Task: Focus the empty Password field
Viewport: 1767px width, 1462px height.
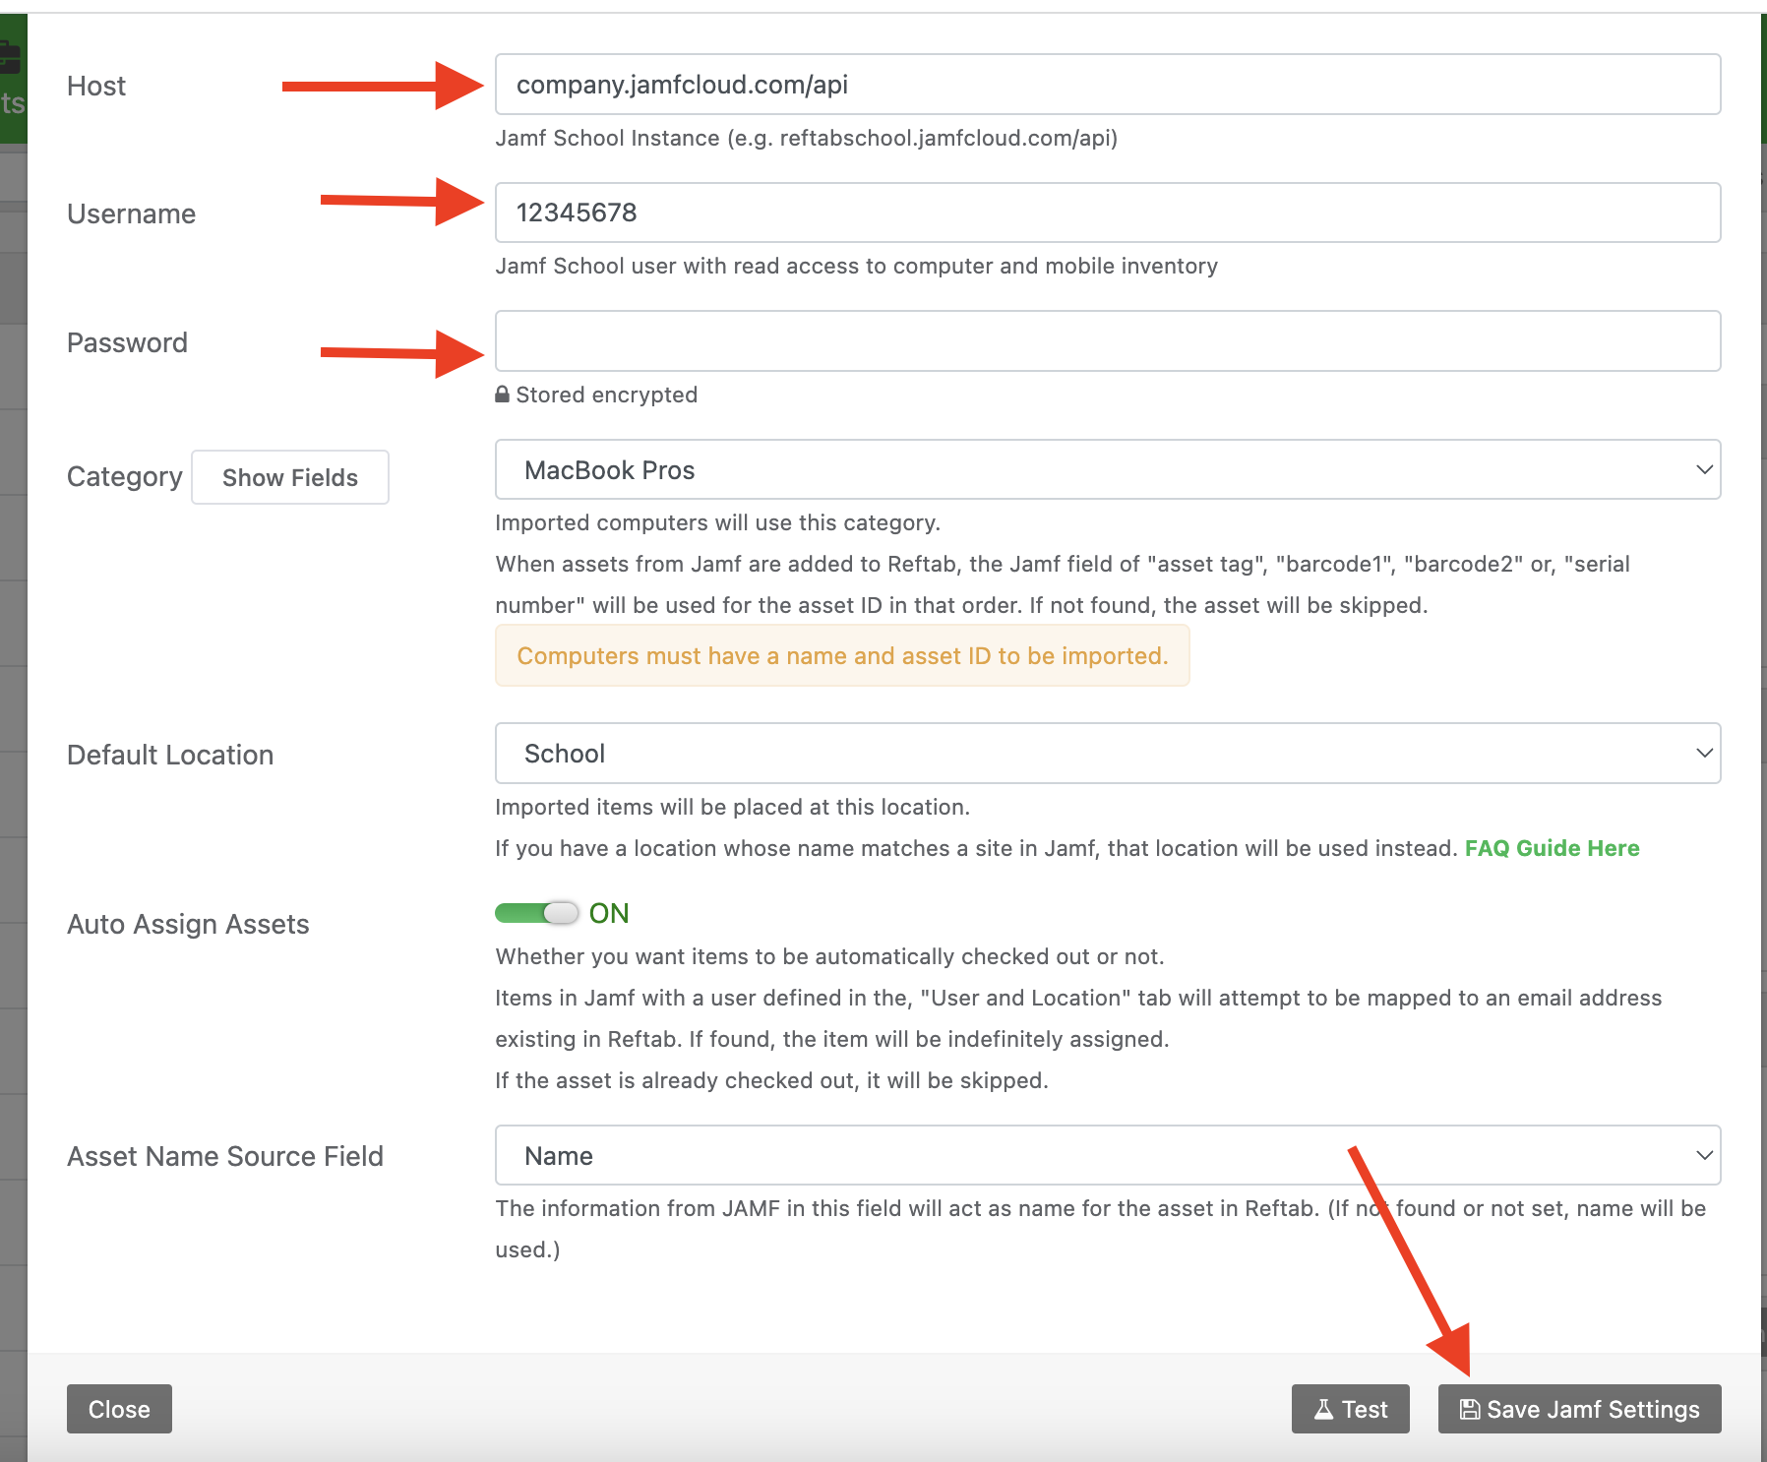Action: click(1108, 341)
